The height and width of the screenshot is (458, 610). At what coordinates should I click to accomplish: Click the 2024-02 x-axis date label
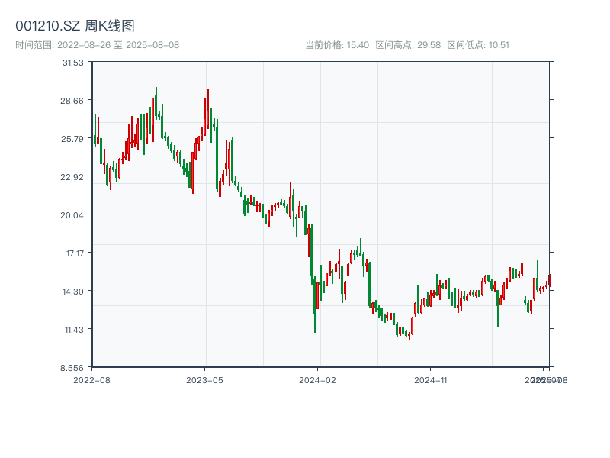click(318, 379)
